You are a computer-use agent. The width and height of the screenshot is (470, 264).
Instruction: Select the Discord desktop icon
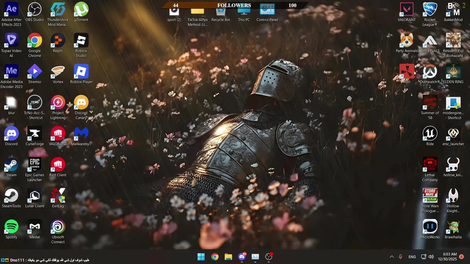(x=11, y=137)
